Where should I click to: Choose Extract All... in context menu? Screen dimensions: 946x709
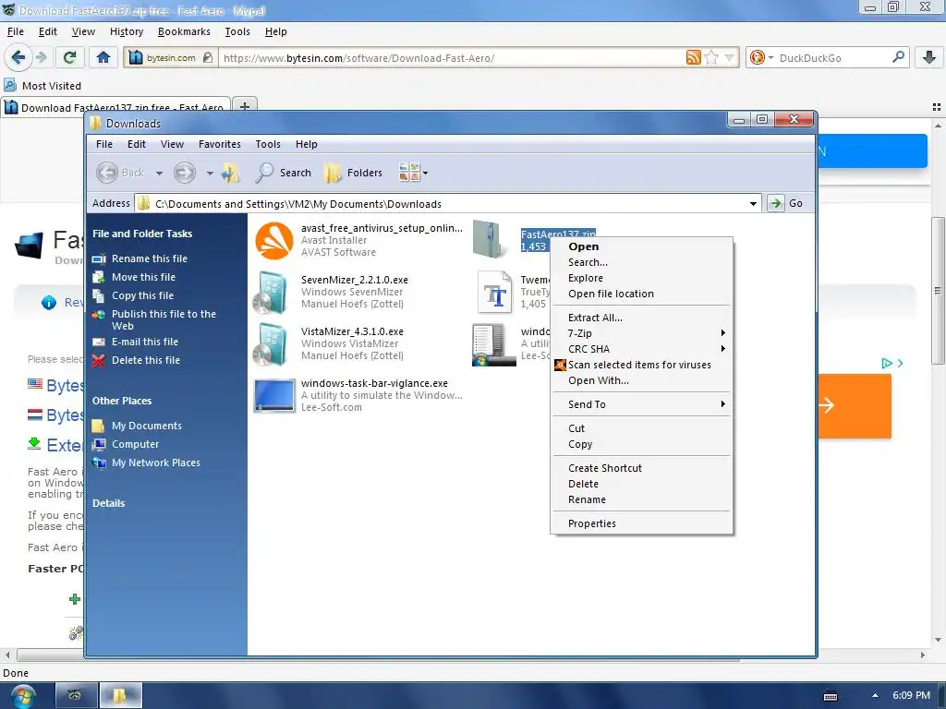642,318
